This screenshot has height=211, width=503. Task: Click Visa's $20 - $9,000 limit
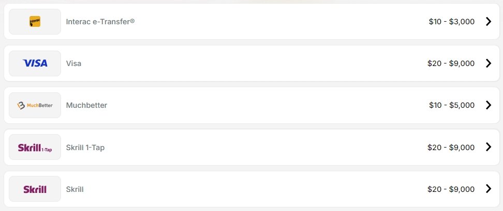pyautogui.click(x=451, y=63)
